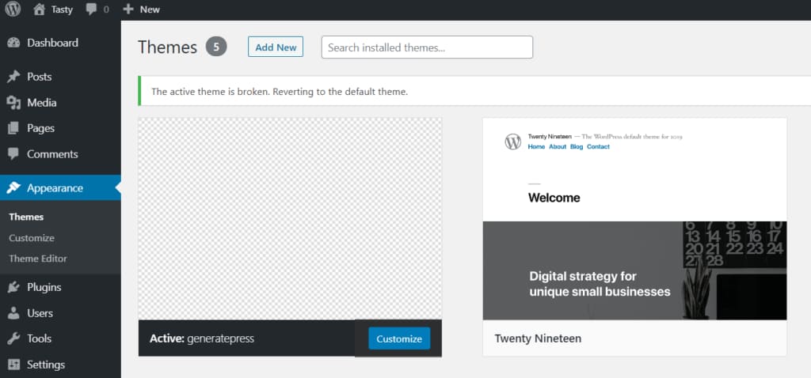Focus the Search installed themes field
This screenshot has height=378, width=811.
click(427, 47)
